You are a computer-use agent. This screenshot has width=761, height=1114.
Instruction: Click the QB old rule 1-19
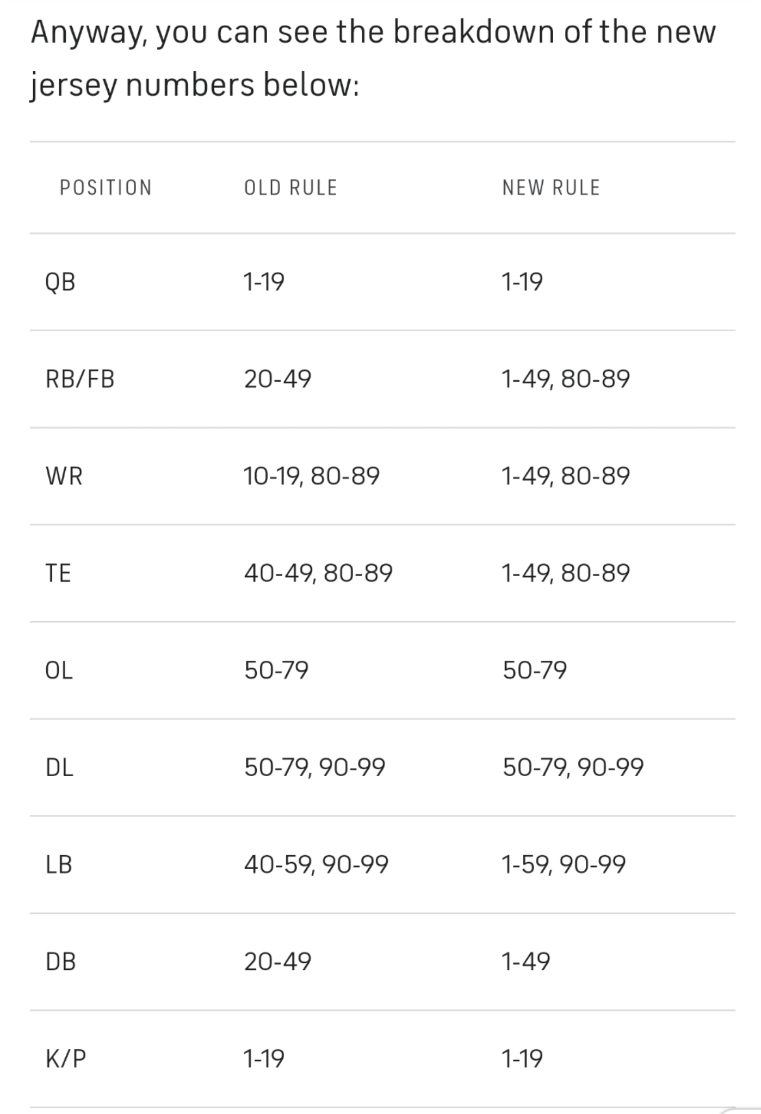click(264, 282)
